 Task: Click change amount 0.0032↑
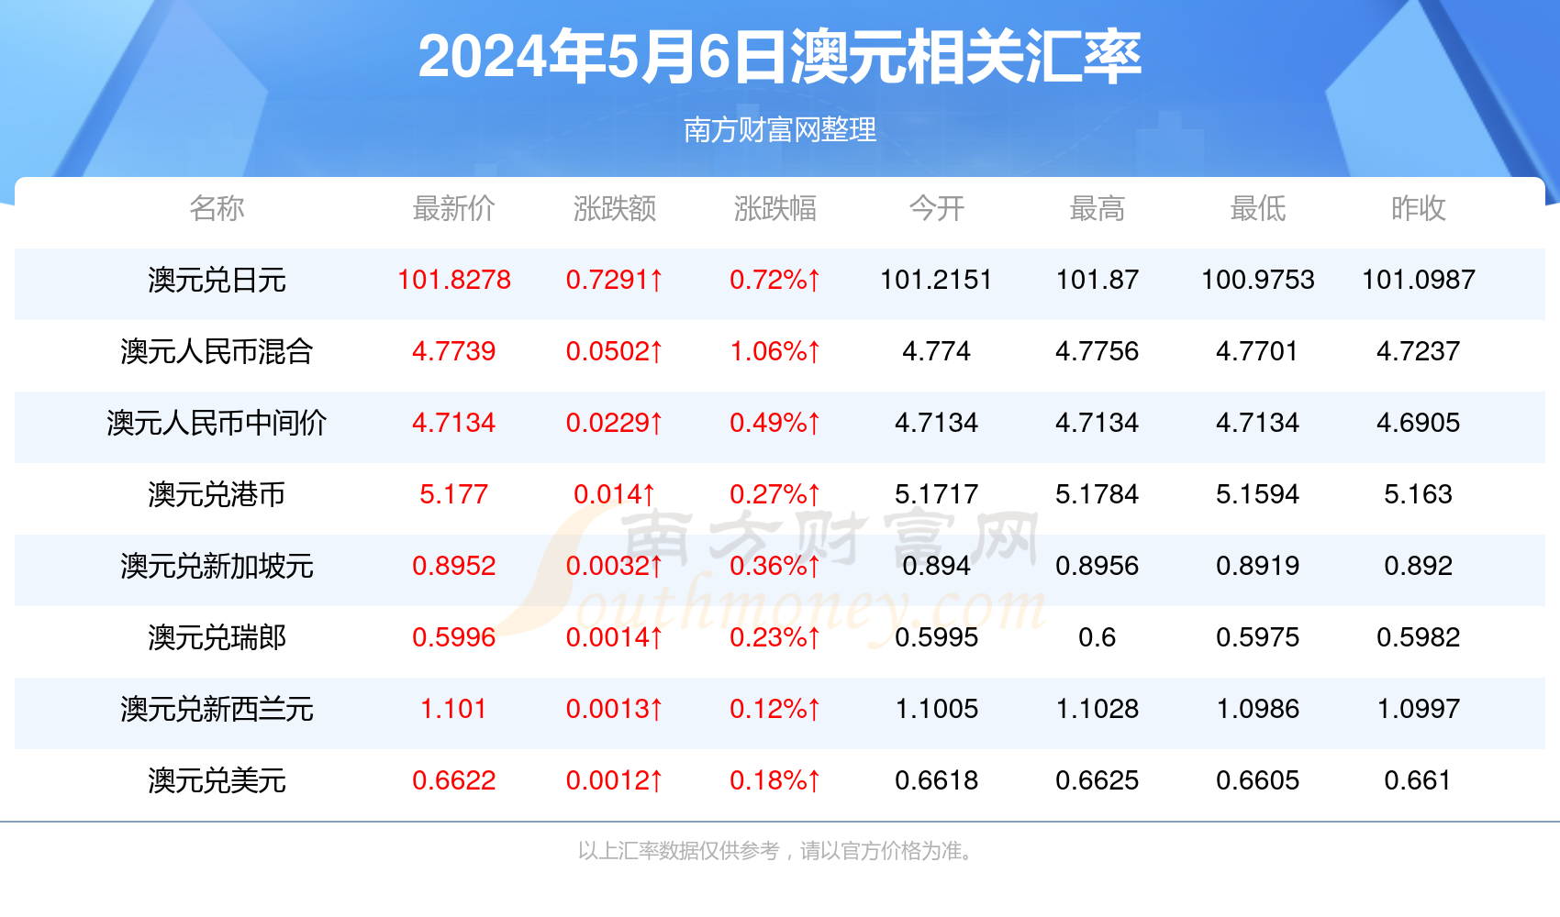coord(614,566)
